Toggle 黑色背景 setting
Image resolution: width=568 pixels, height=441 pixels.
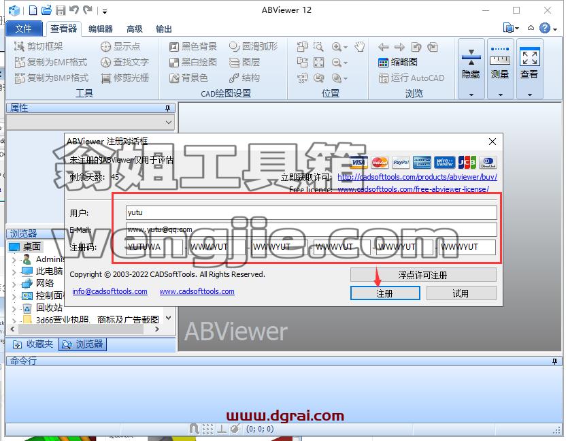pos(193,46)
